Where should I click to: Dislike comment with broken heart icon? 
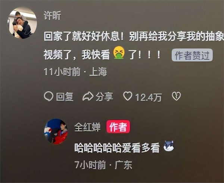pyautogui.click(x=176, y=96)
